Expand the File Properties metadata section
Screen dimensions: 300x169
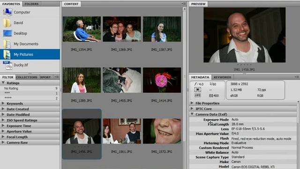[192, 103]
